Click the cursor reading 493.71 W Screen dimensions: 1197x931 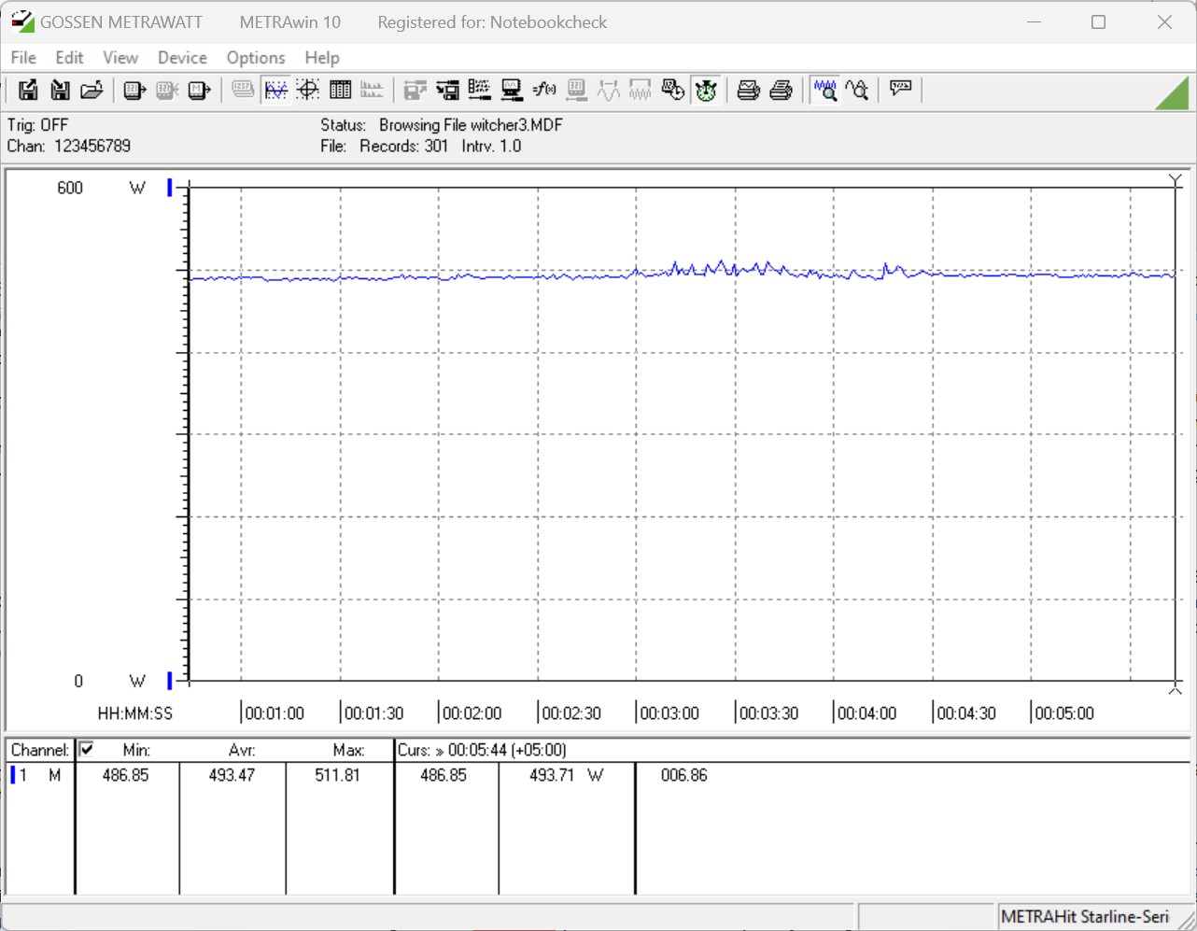(566, 775)
